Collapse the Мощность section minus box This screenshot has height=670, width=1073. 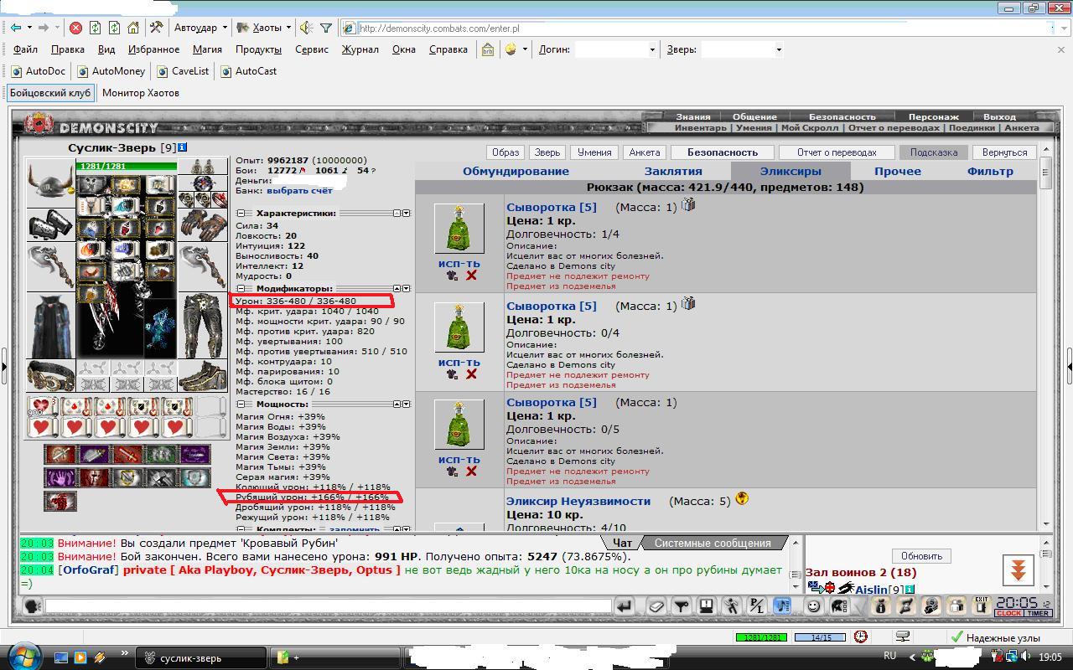(x=241, y=405)
